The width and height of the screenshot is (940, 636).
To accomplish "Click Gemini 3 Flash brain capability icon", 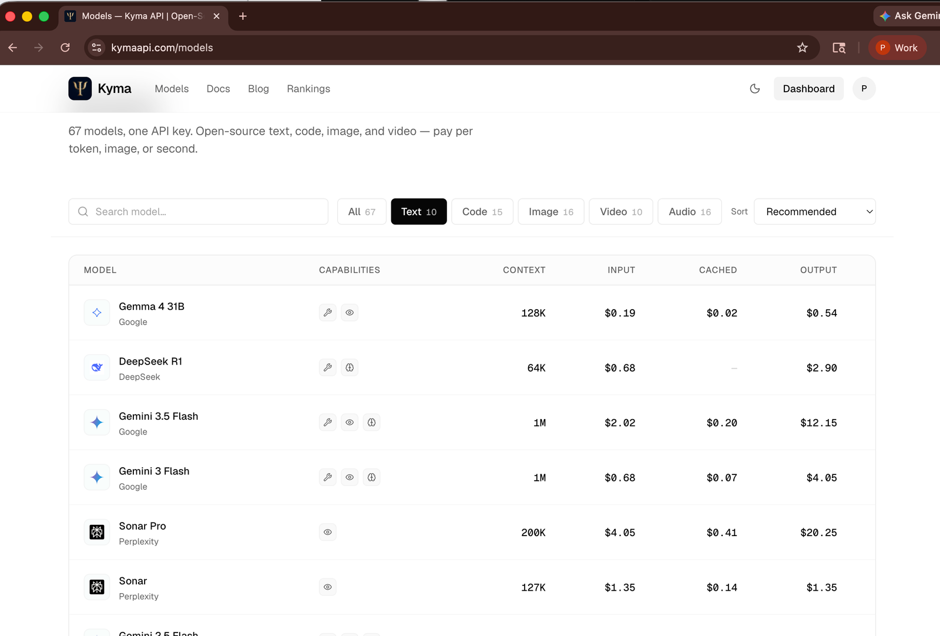I will pyautogui.click(x=372, y=477).
